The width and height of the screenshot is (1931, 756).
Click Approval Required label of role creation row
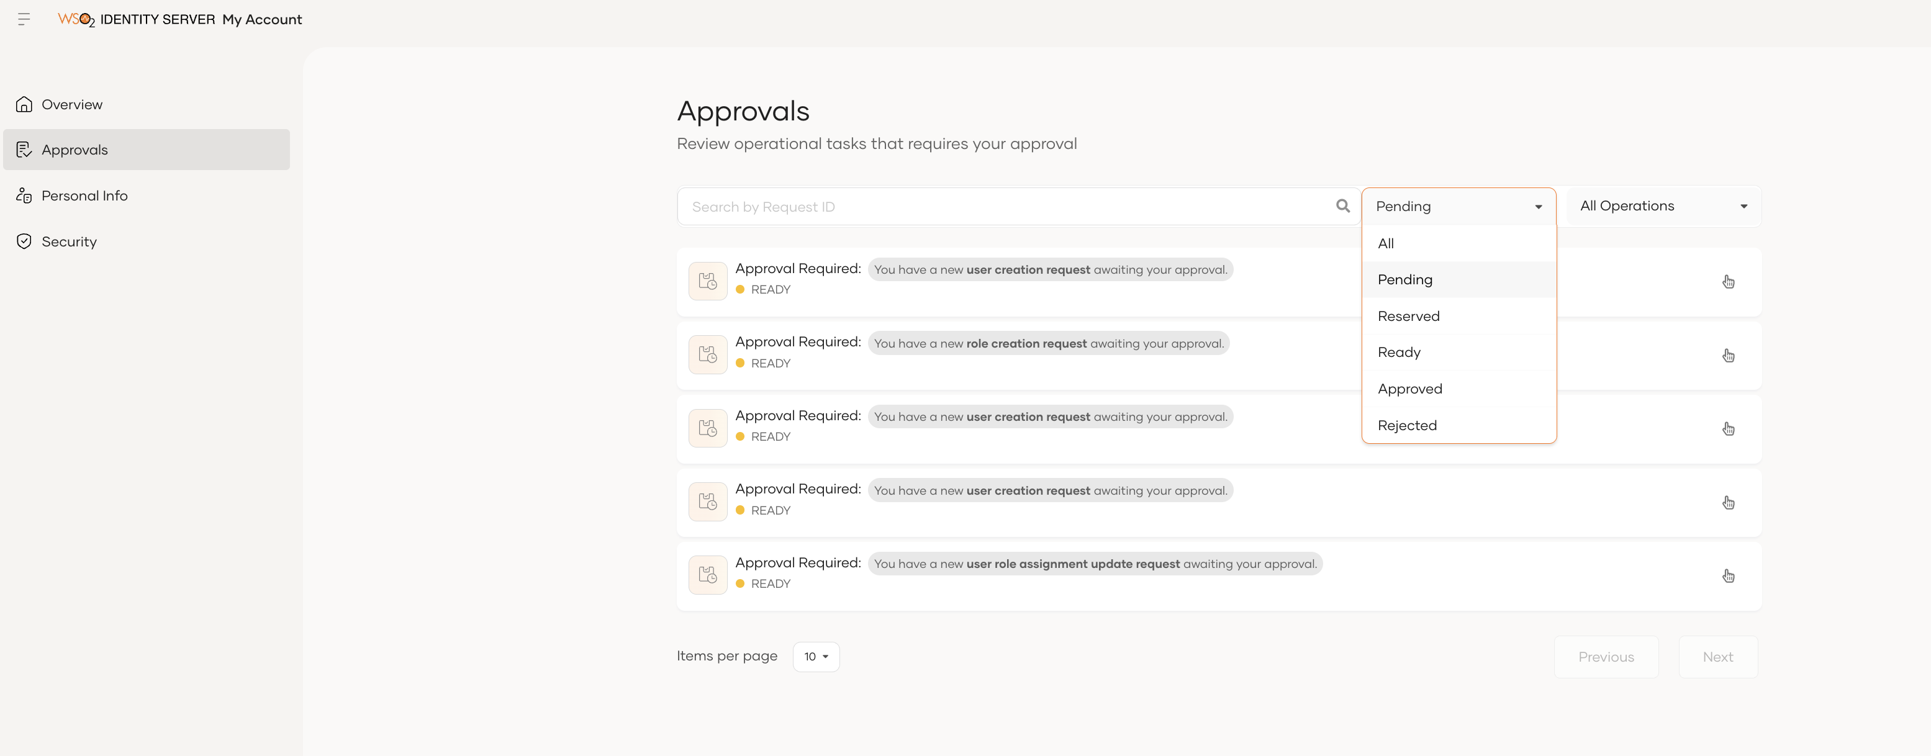pyautogui.click(x=798, y=341)
